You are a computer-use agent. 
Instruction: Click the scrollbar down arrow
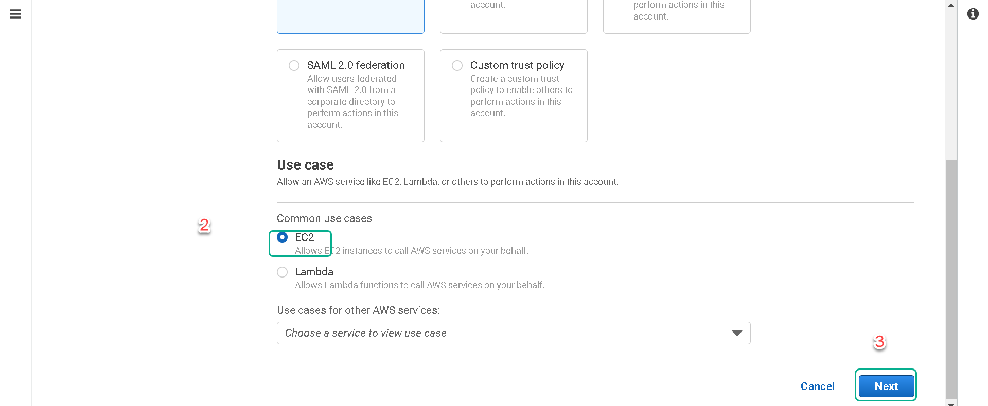[951, 403]
